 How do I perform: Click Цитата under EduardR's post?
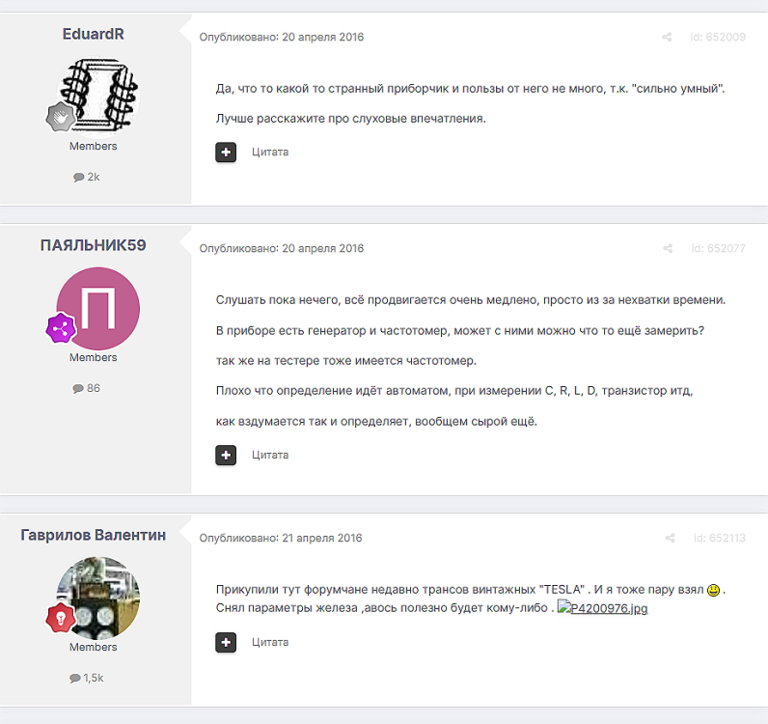(270, 152)
